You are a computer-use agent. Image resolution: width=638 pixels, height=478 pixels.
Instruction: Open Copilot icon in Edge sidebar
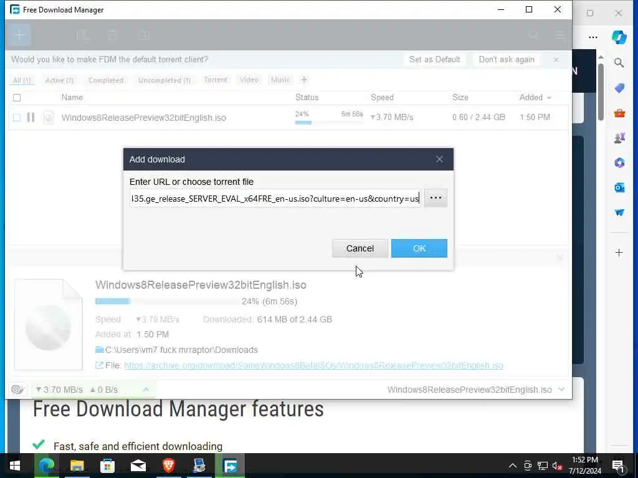point(619,37)
